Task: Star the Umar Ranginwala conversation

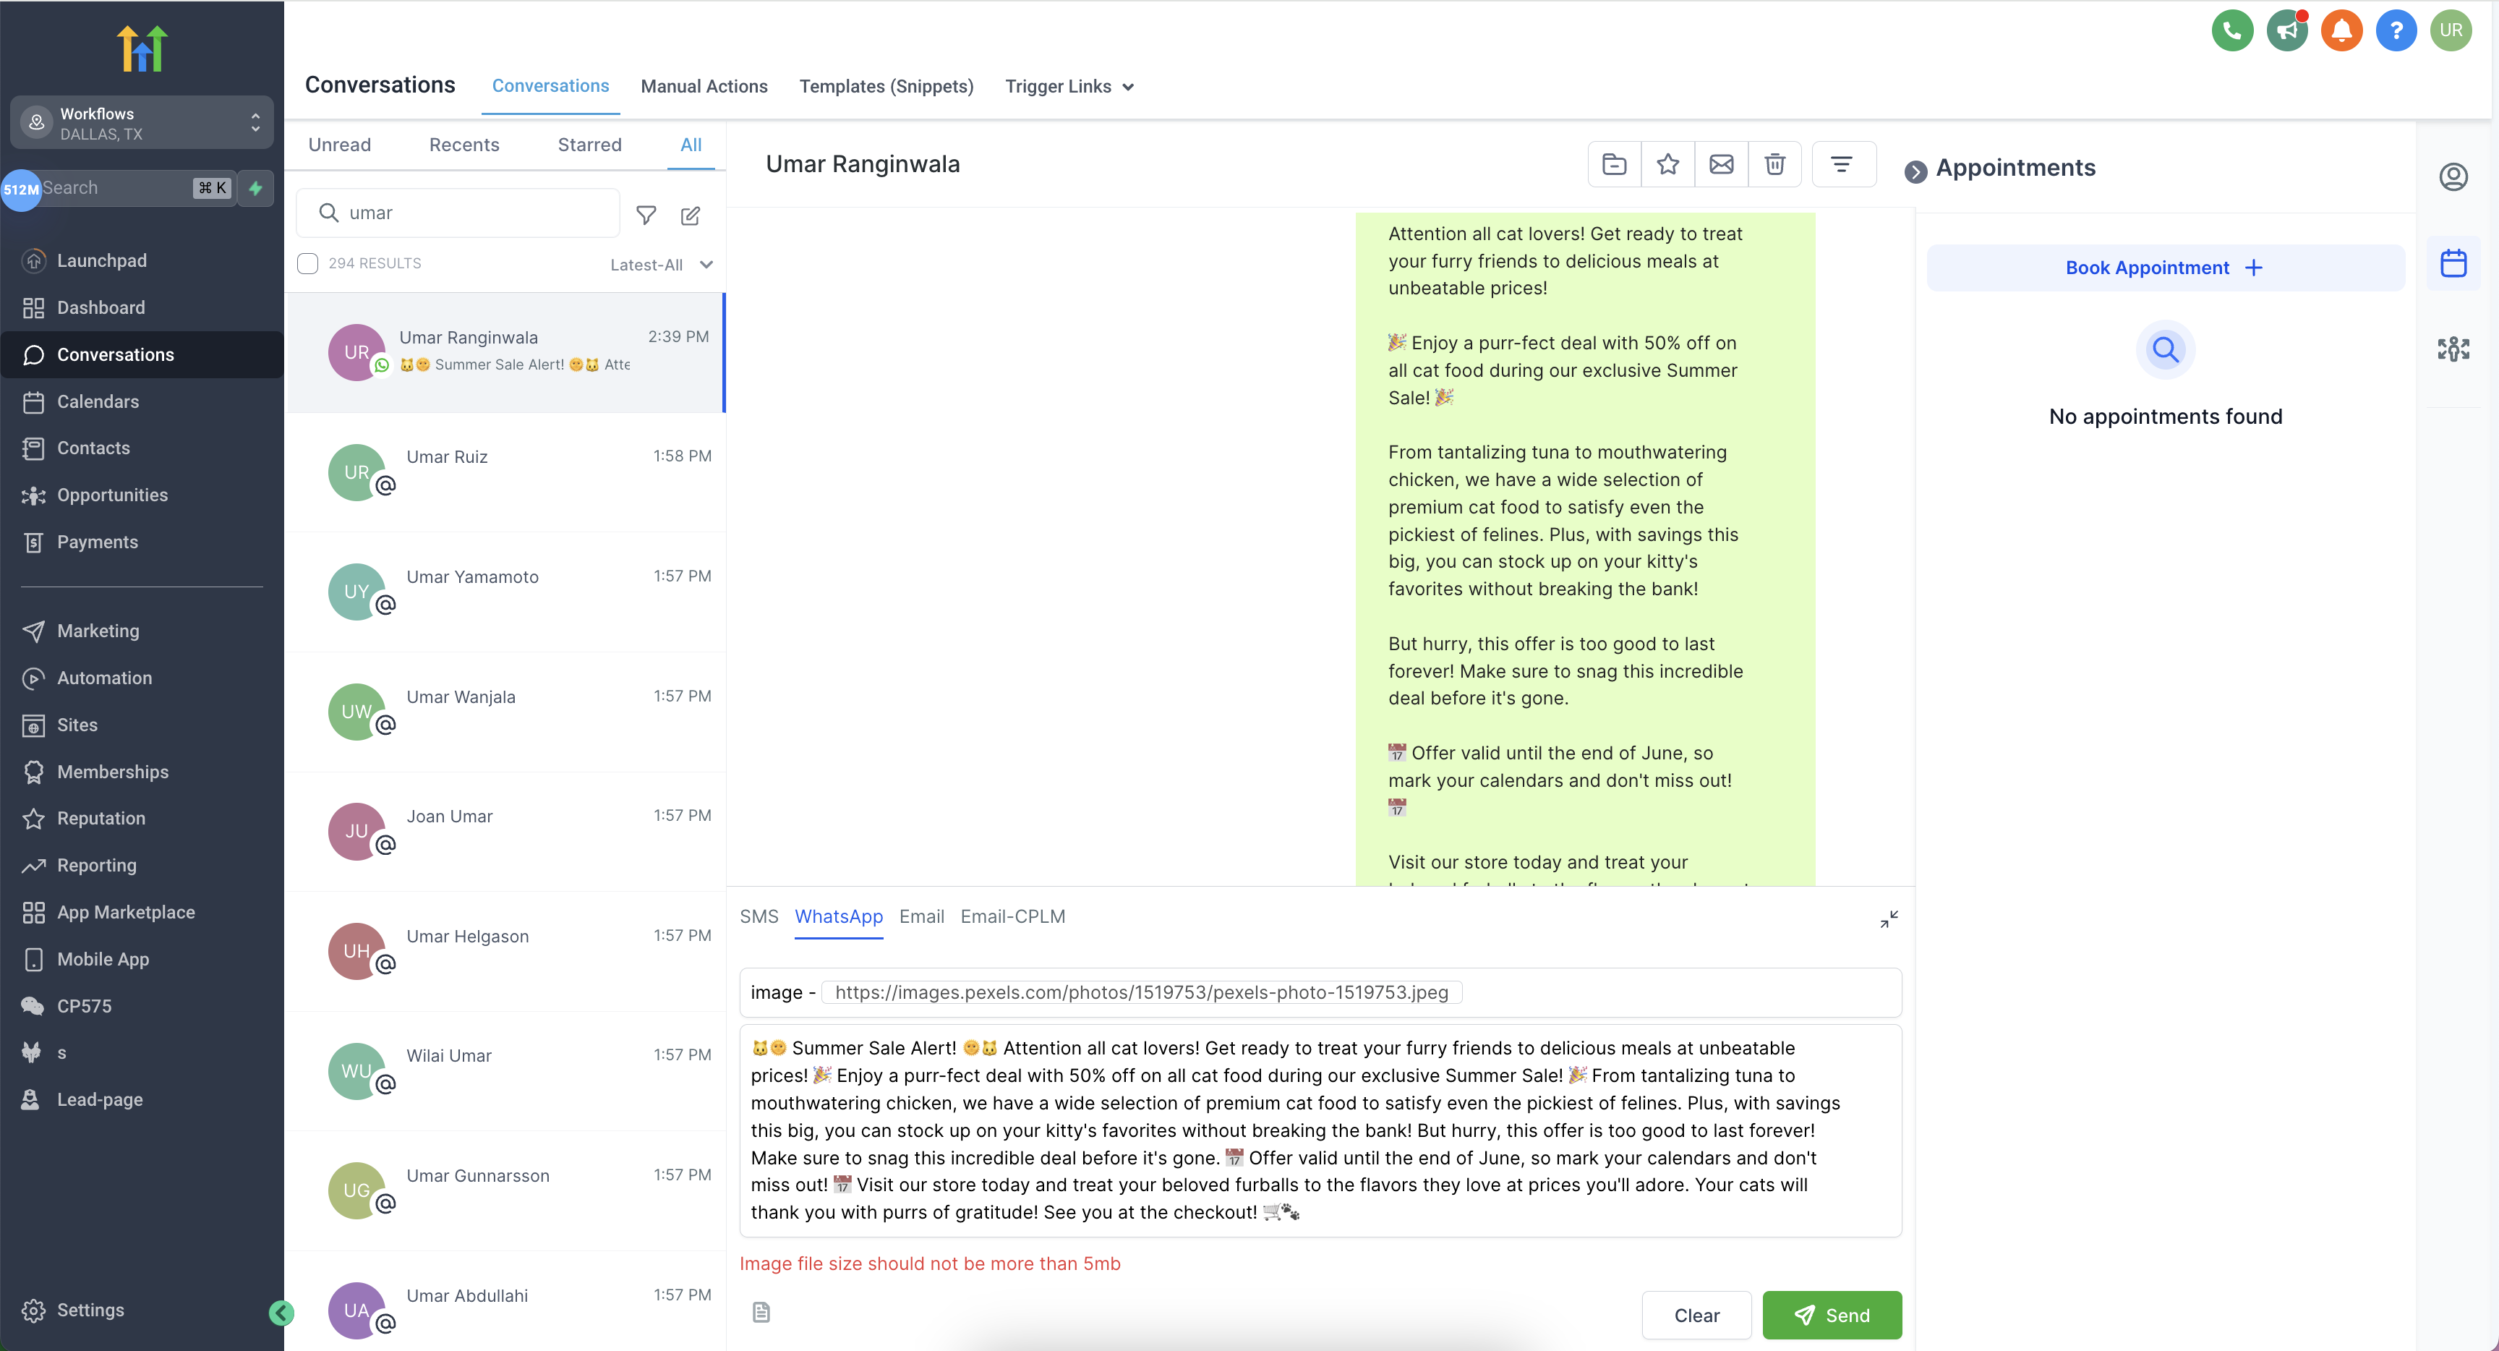Action: (1667, 164)
